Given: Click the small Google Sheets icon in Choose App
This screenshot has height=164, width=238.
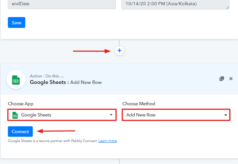Looking at the screenshot, I should 15,115.
